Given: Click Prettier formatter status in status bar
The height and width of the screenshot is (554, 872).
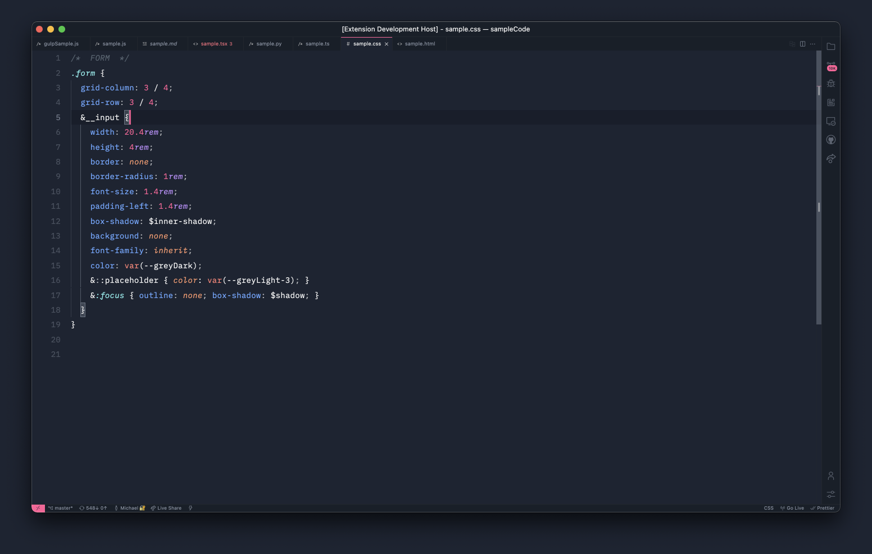Looking at the screenshot, I should coord(823,508).
